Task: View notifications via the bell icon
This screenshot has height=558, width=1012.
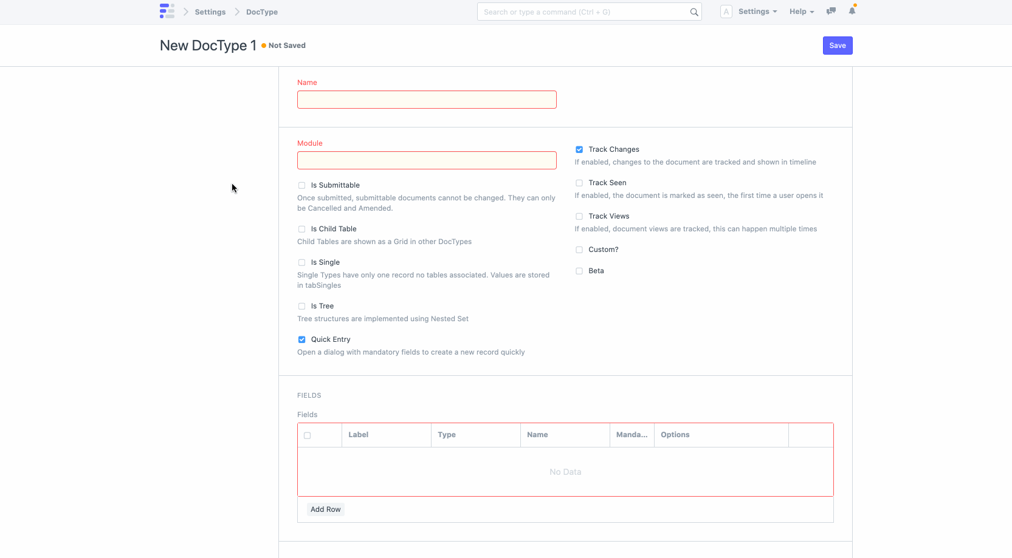Action: coord(852,11)
